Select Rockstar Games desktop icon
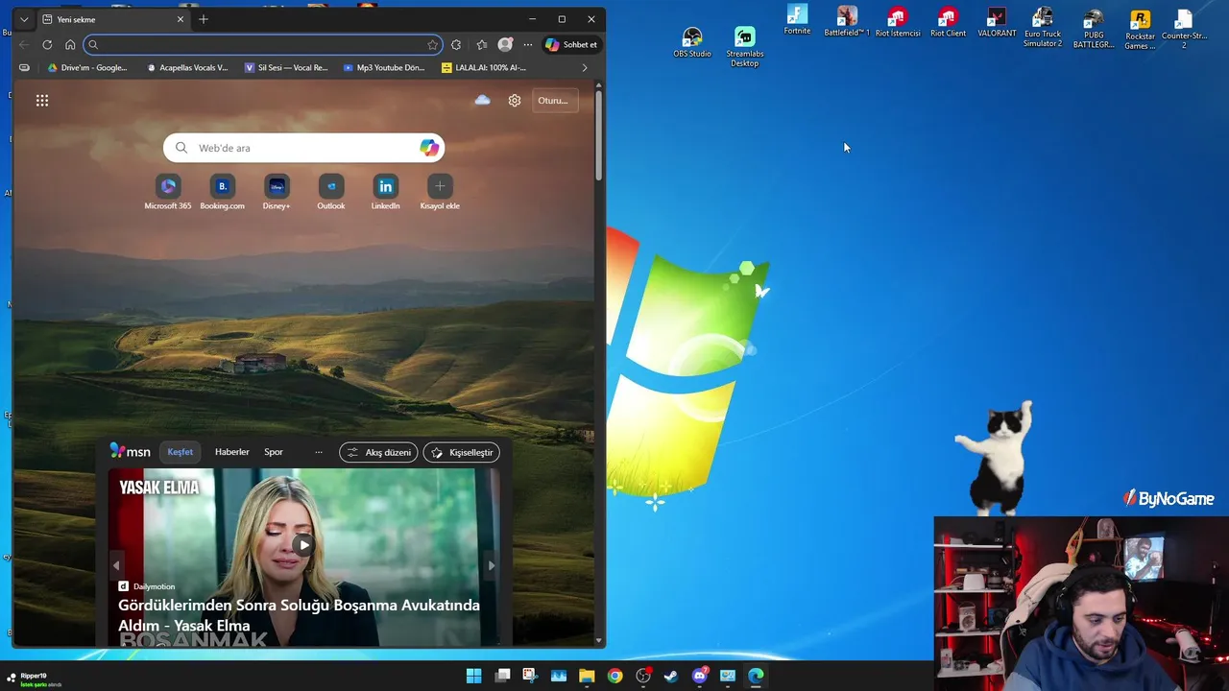Image resolution: width=1229 pixels, height=691 pixels. (1140, 30)
